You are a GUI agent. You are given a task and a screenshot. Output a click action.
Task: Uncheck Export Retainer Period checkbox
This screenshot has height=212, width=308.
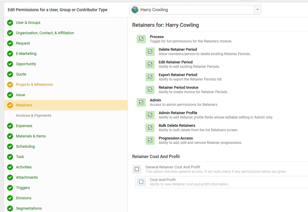(x=150, y=77)
